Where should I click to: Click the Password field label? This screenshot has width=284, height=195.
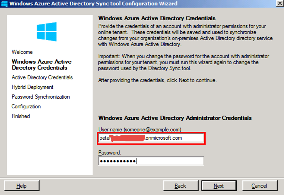109,152
